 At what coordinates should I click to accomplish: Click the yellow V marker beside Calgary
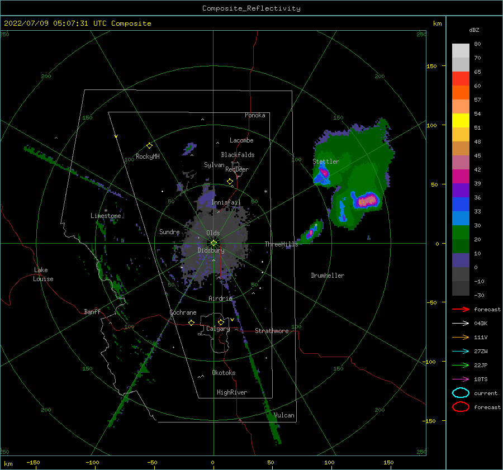[232, 320]
